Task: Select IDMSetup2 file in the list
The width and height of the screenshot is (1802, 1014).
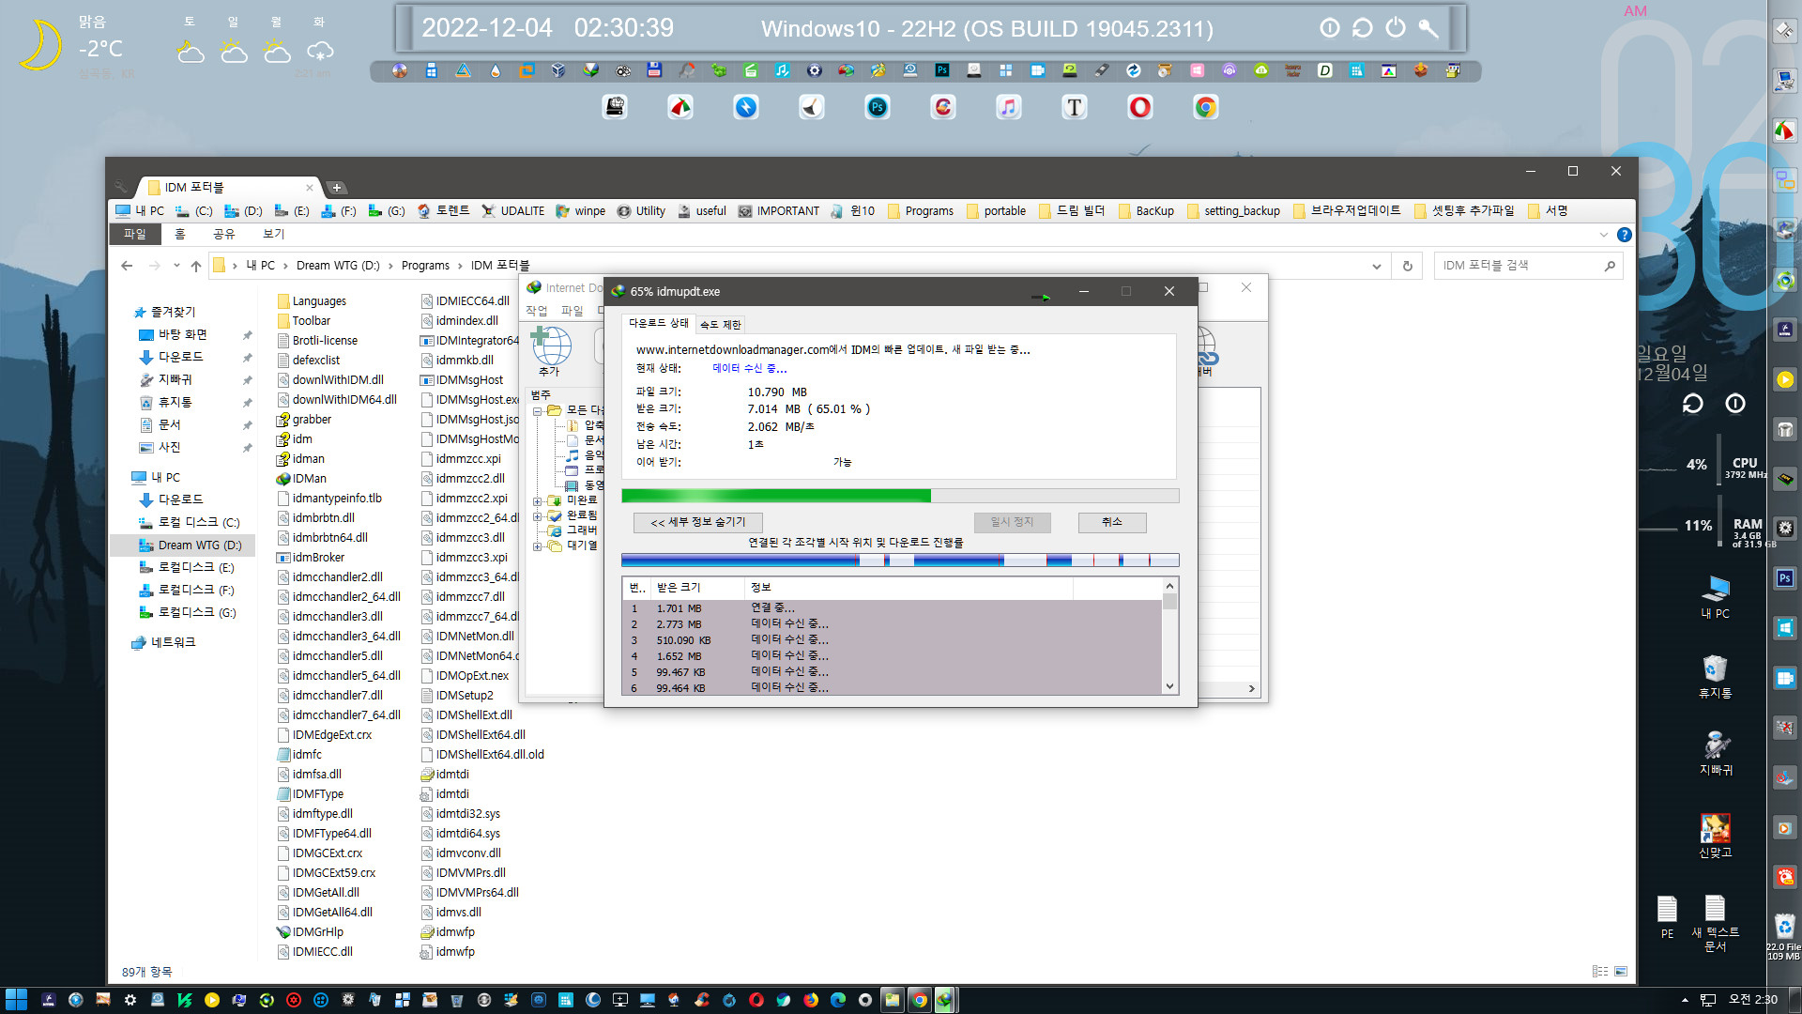Action: coord(457,696)
